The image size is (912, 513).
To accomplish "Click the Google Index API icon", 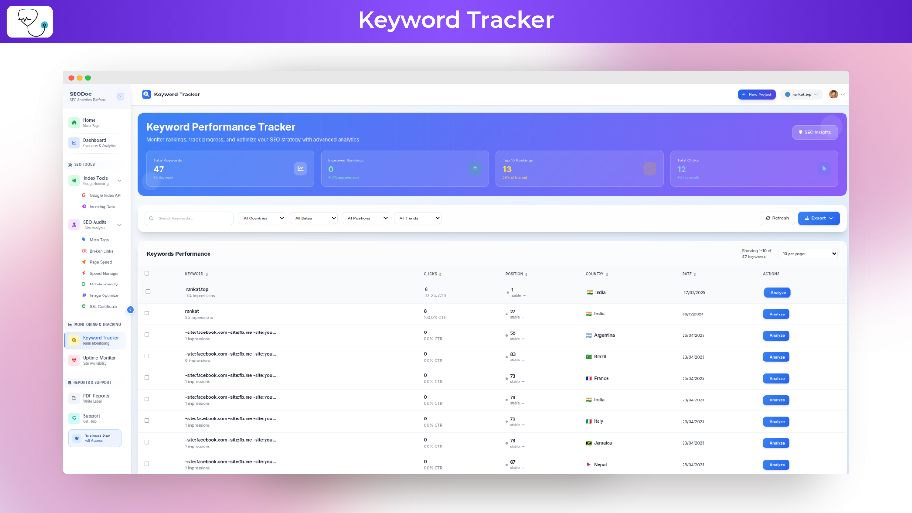I will tap(84, 195).
